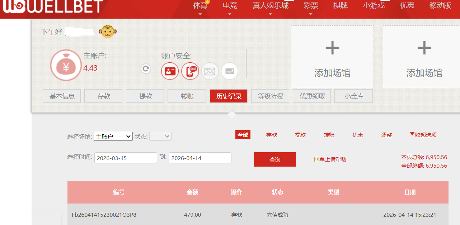Open the 状态 status dropdown
The width and height of the screenshot is (460, 225).
click(160, 137)
